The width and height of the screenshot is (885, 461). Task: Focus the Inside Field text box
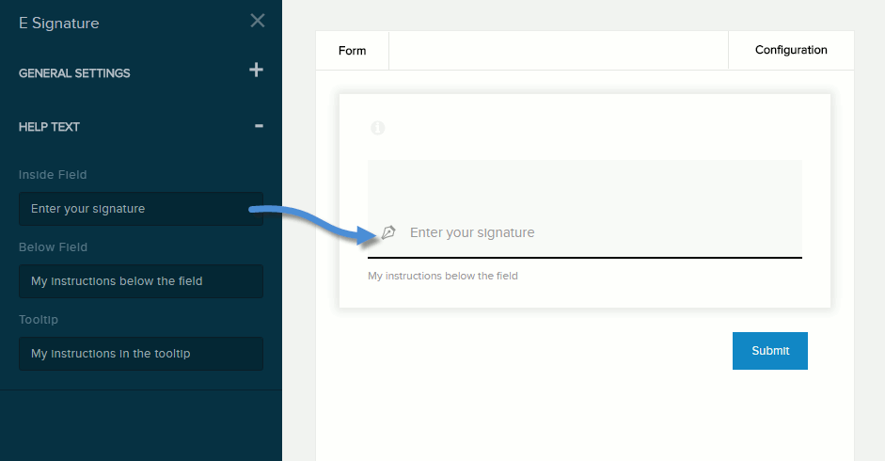(141, 209)
